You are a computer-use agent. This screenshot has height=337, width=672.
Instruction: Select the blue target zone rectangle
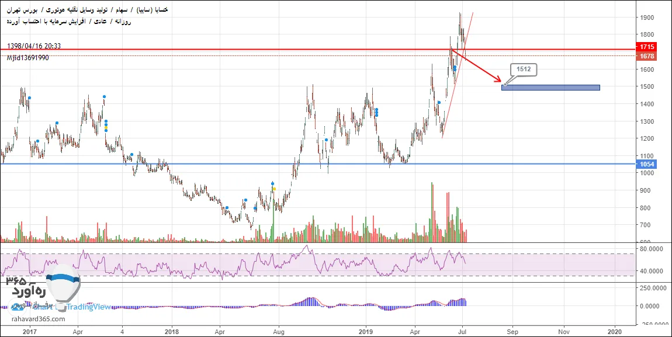coord(550,88)
